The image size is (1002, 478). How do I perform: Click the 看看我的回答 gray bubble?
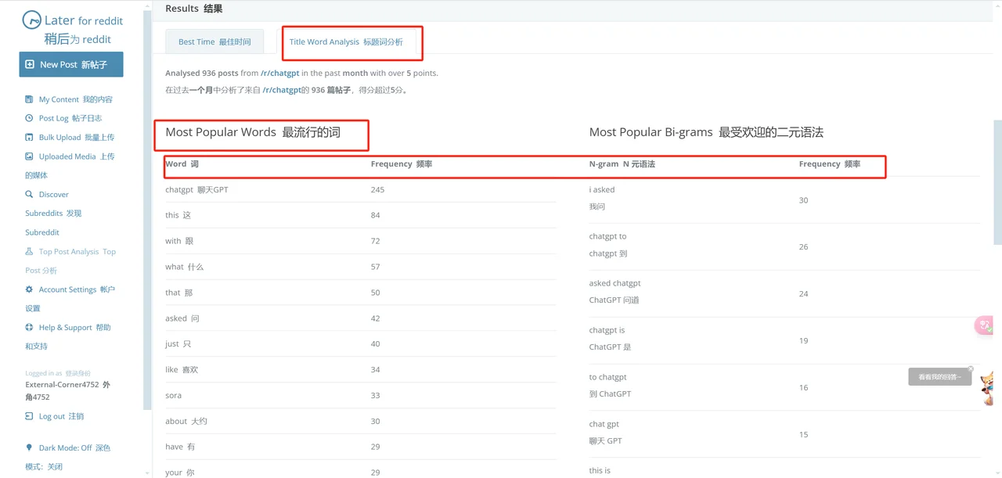click(939, 377)
